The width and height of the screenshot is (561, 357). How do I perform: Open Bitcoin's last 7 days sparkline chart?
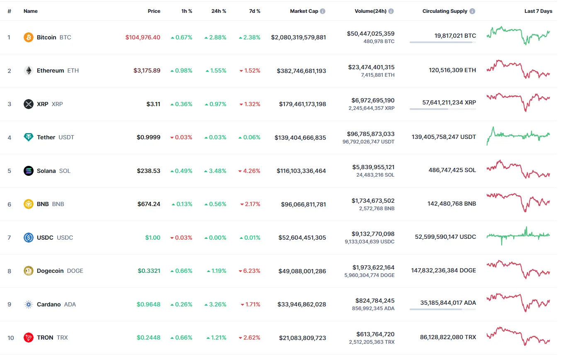pyautogui.click(x=518, y=36)
